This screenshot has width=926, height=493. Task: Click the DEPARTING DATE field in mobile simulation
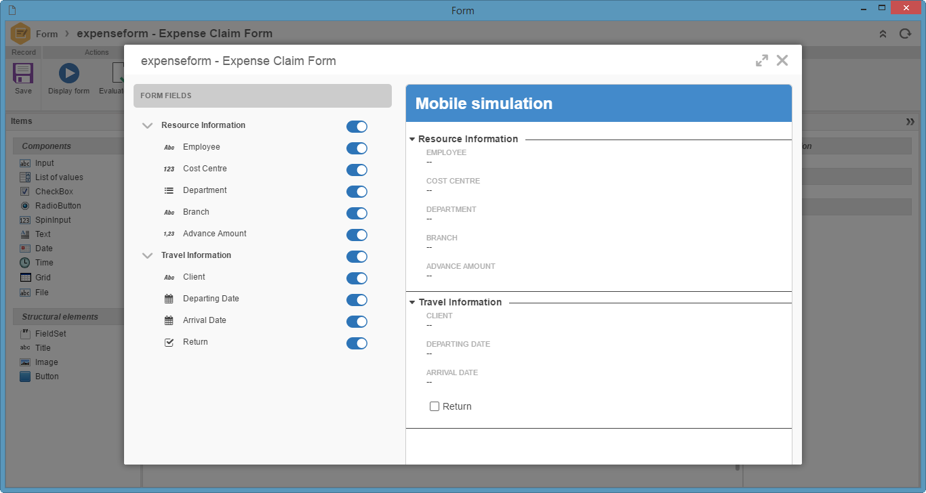(458, 349)
